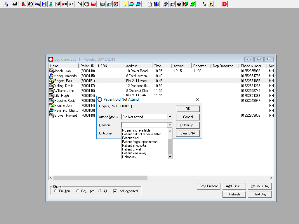Screen dimensions: 299x224
Task: Click the Arrived column header
Action: pos(182,66)
